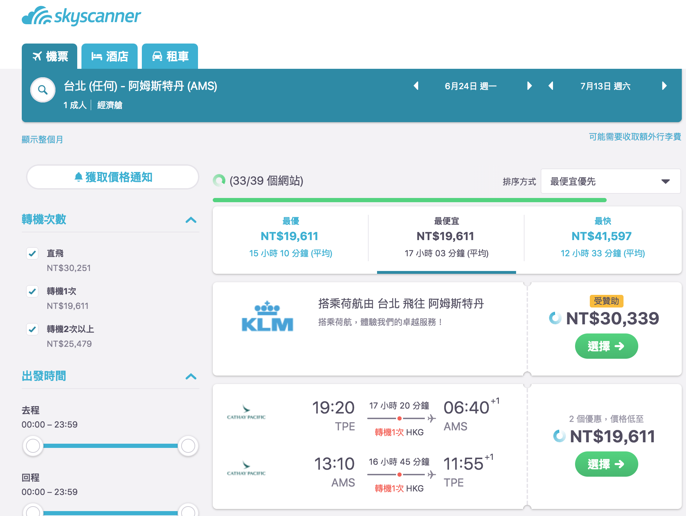686x516 pixels.
Task: Switch to the 酒店 hotels tab
Action: pyautogui.click(x=110, y=56)
